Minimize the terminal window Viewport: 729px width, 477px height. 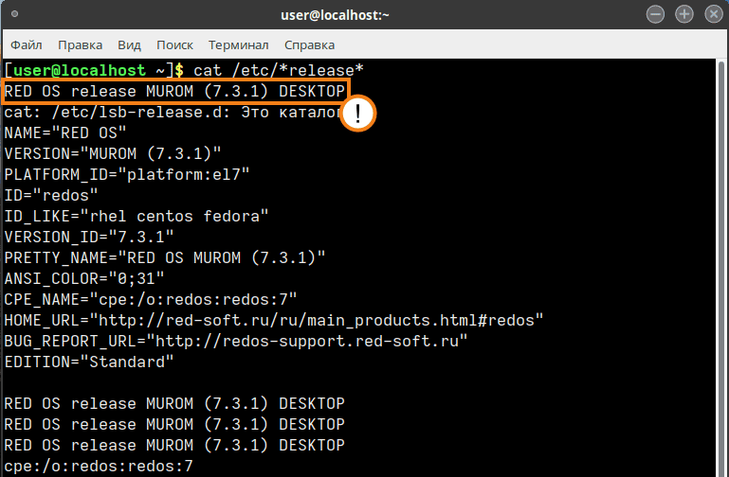[x=656, y=14]
